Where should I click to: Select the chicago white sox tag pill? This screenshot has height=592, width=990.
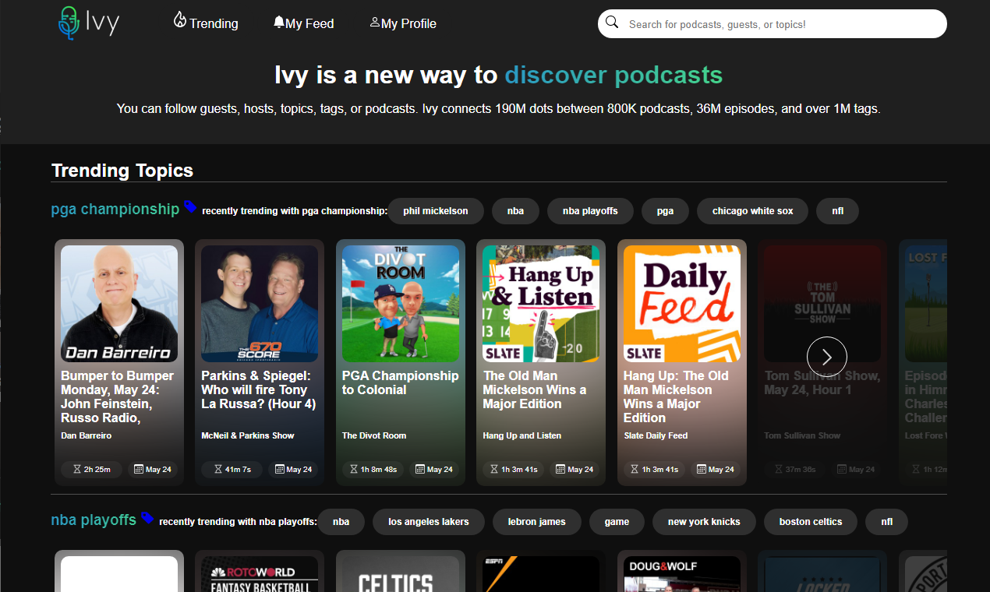click(x=751, y=210)
